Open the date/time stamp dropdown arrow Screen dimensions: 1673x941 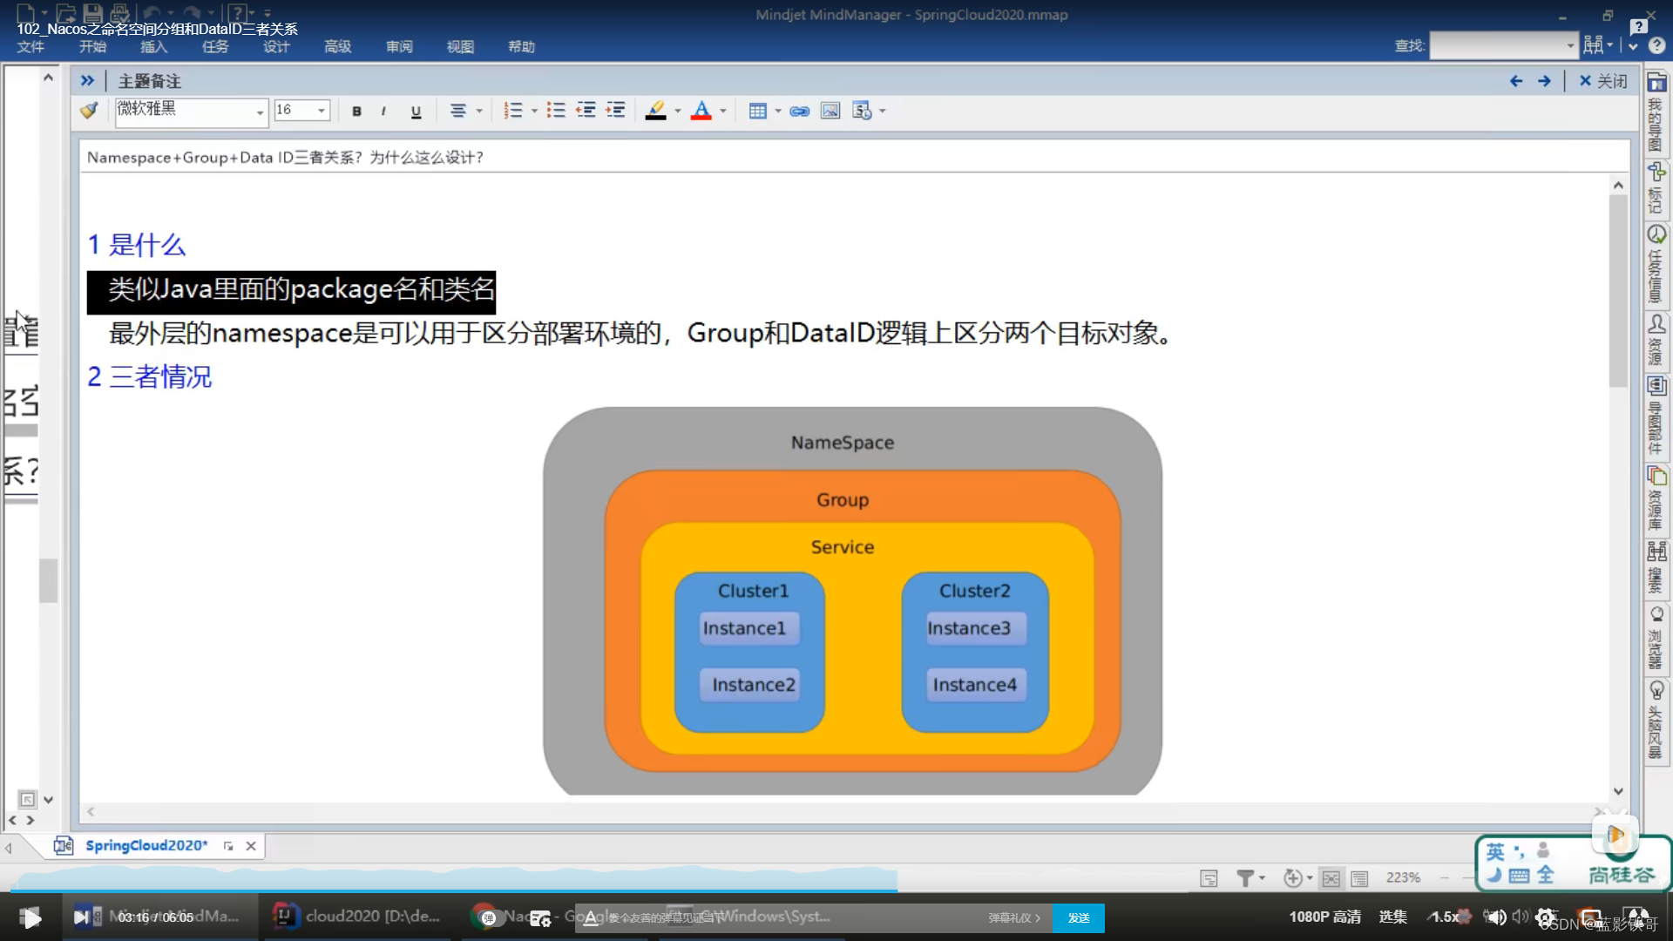[x=883, y=111]
